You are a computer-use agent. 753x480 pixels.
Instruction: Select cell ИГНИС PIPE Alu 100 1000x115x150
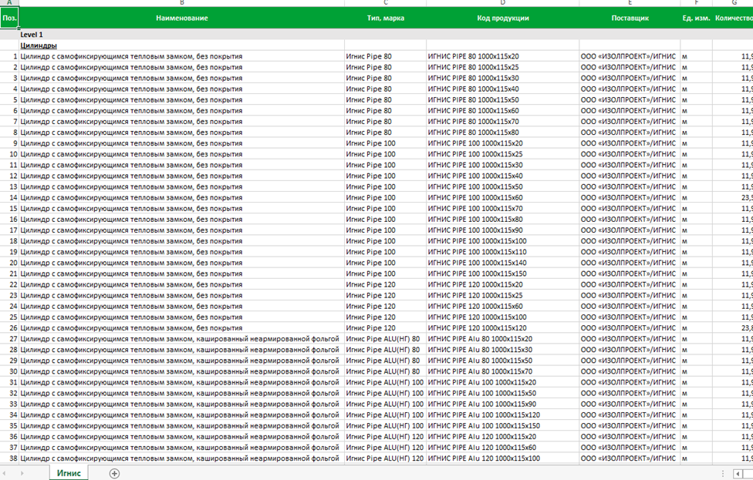(503, 426)
